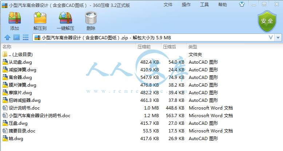
Task: Open the 帮助 menu
Action: pos(222,5)
